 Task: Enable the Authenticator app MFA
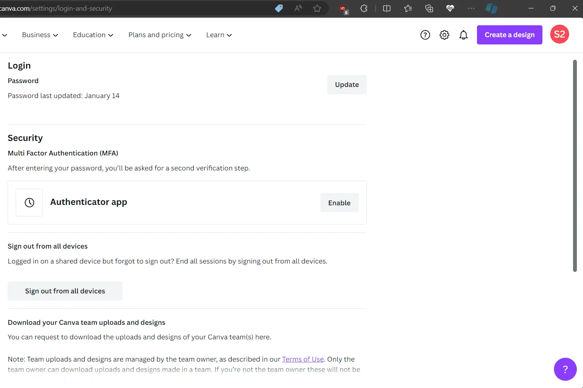339,203
